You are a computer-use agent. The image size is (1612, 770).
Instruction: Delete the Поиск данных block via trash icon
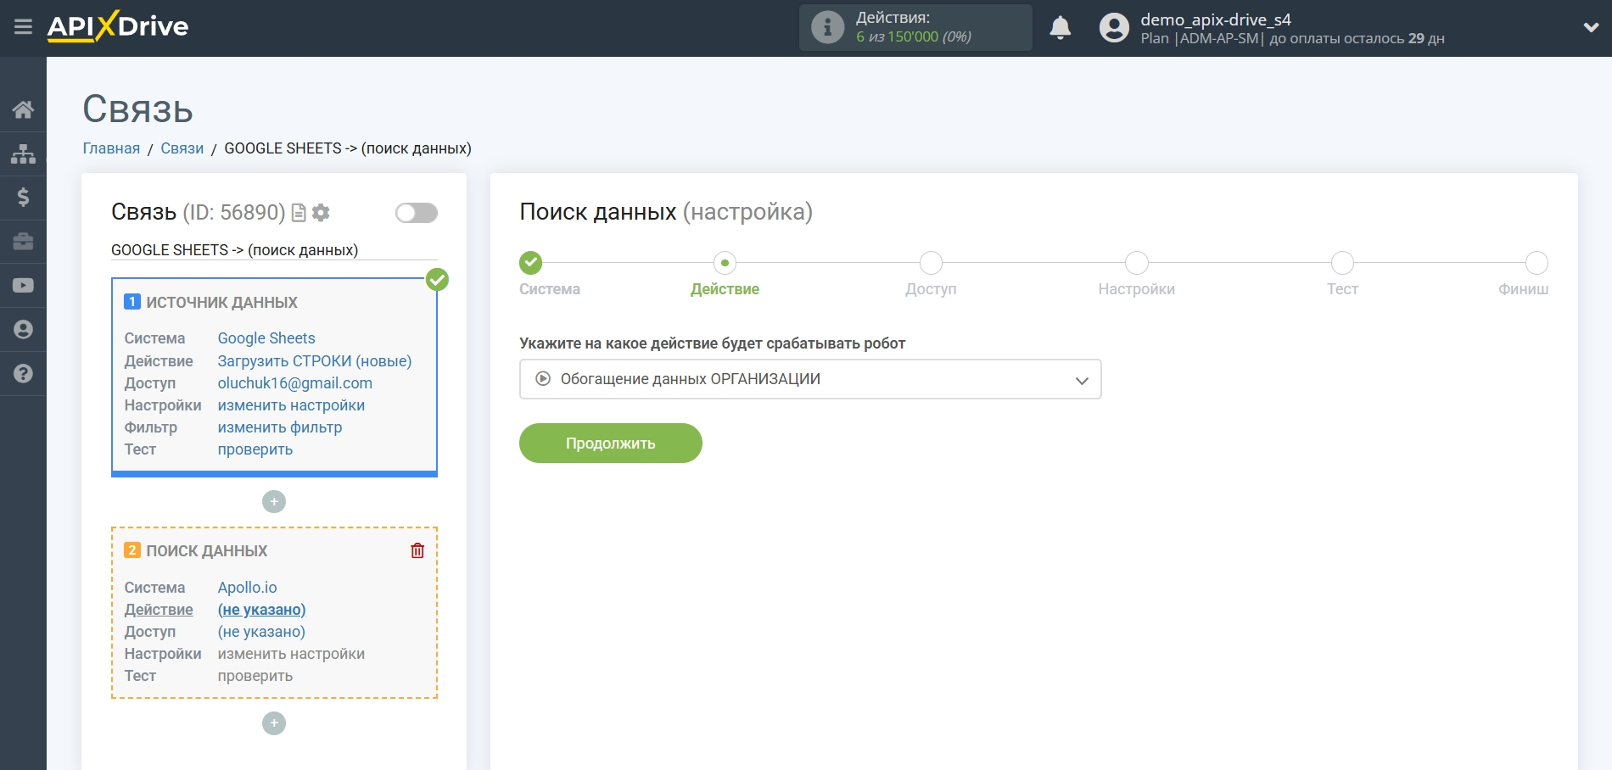[x=417, y=550]
